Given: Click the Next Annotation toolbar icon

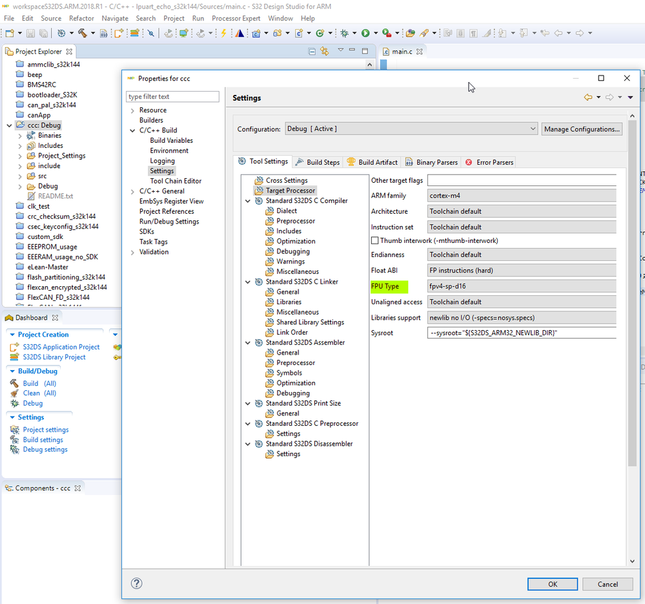Looking at the screenshot, I should click(x=502, y=34).
